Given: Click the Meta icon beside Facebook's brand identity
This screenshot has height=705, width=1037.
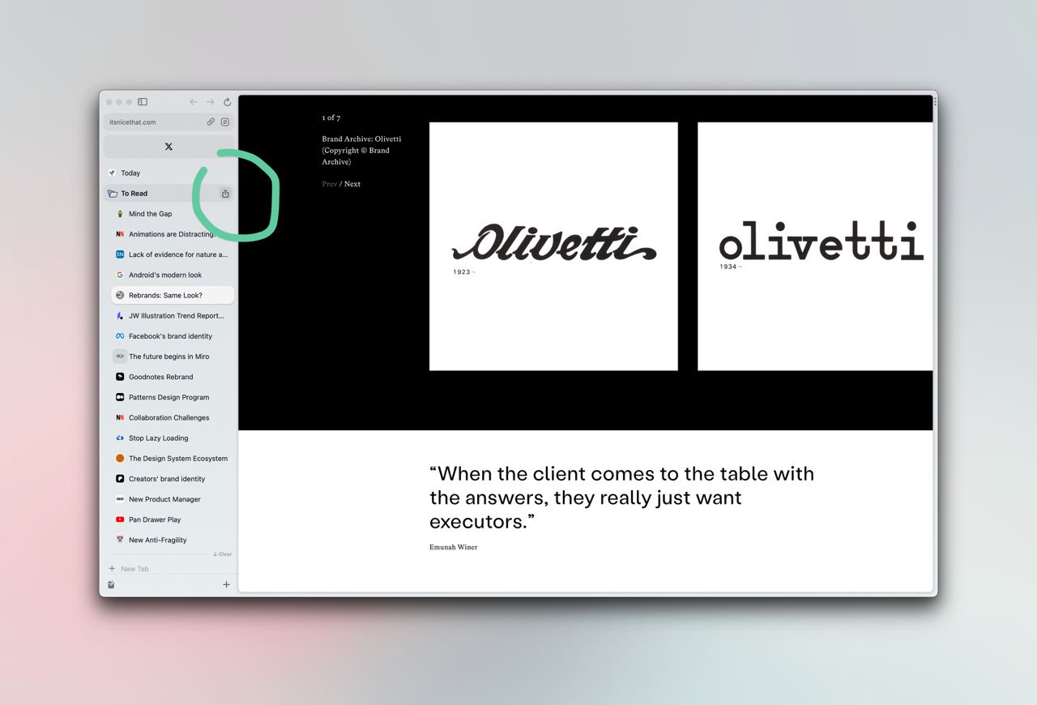Looking at the screenshot, I should [x=120, y=336].
